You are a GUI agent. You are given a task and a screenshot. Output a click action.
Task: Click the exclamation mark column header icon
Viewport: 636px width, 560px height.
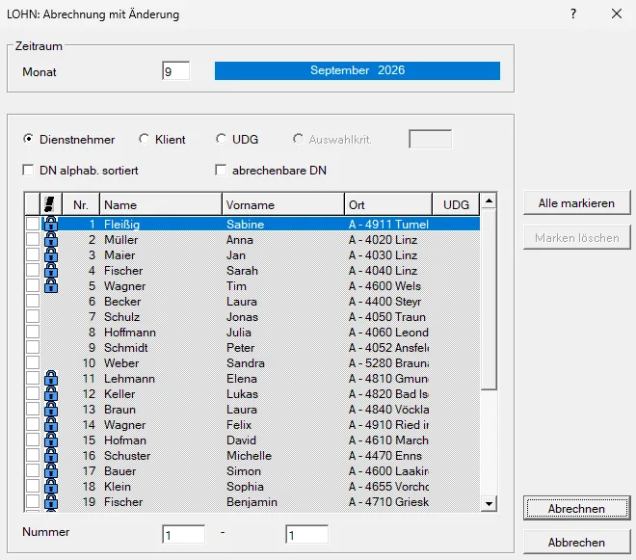pos(50,204)
